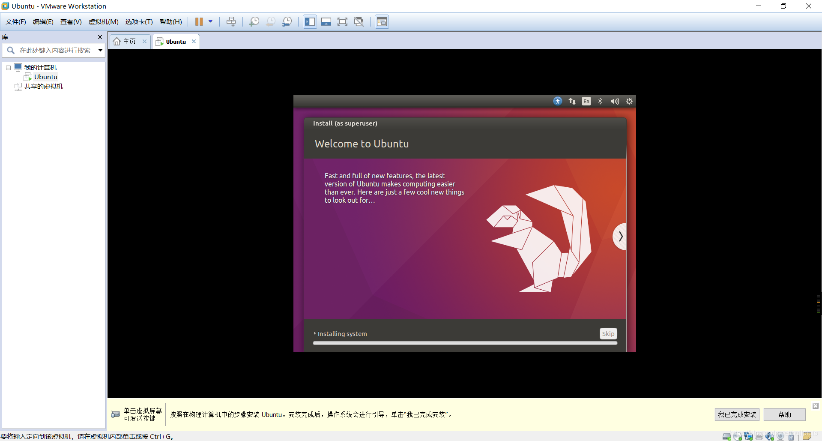Open the library search dropdown arrow
The height and width of the screenshot is (441, 822).
100,50
